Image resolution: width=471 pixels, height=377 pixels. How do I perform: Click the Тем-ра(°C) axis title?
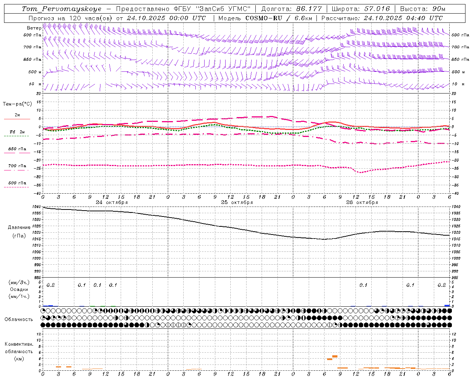click(x=17, y=104)
